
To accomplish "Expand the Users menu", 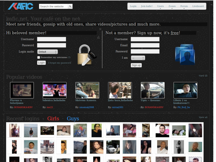I will click(160, 6).
